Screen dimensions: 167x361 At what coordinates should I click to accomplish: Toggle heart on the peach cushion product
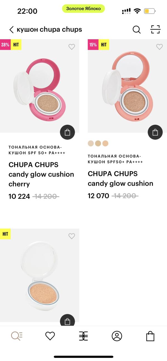point(159,47)
